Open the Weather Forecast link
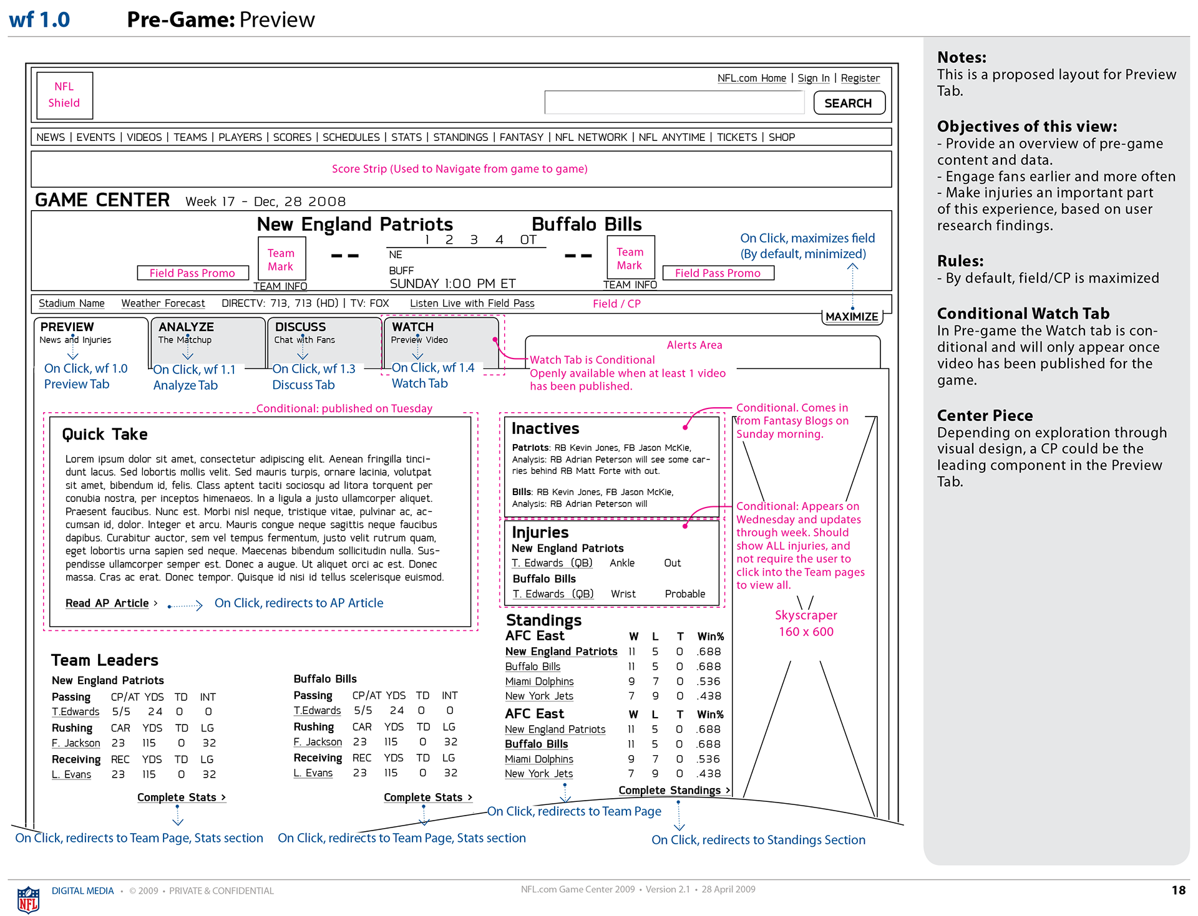 pos(163,304)
